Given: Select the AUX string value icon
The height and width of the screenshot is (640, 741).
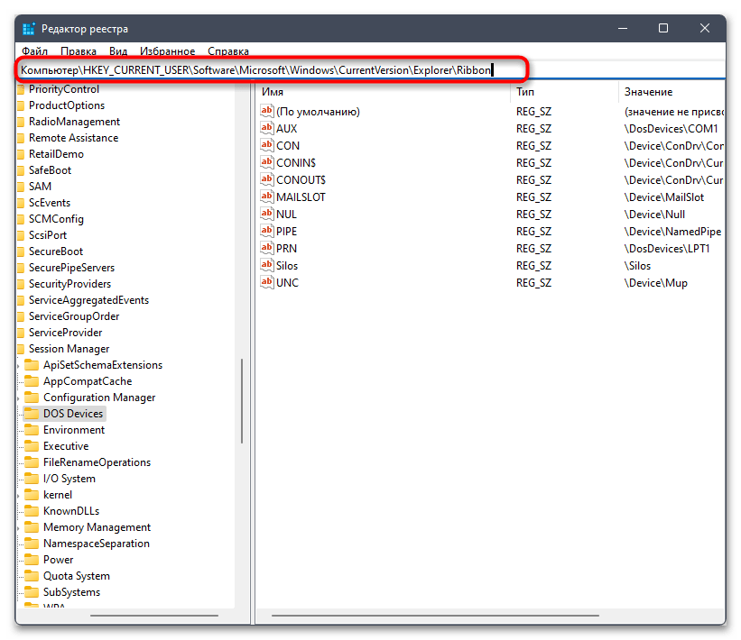Looking at the screenshot, I should 267,128.
